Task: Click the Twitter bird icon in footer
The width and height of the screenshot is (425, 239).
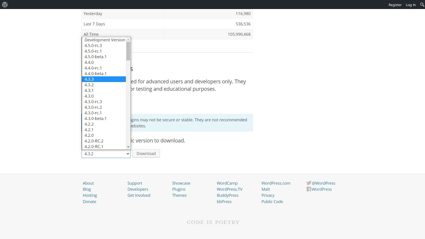Action: [x=309, y=183]
